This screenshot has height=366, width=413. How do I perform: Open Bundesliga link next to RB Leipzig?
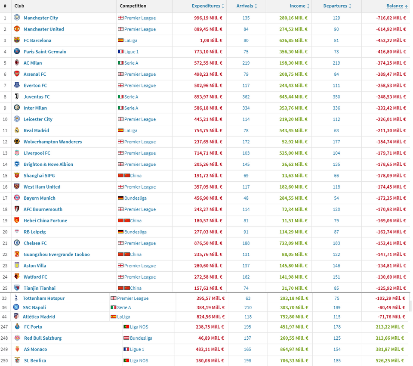[x=135, y=232]
